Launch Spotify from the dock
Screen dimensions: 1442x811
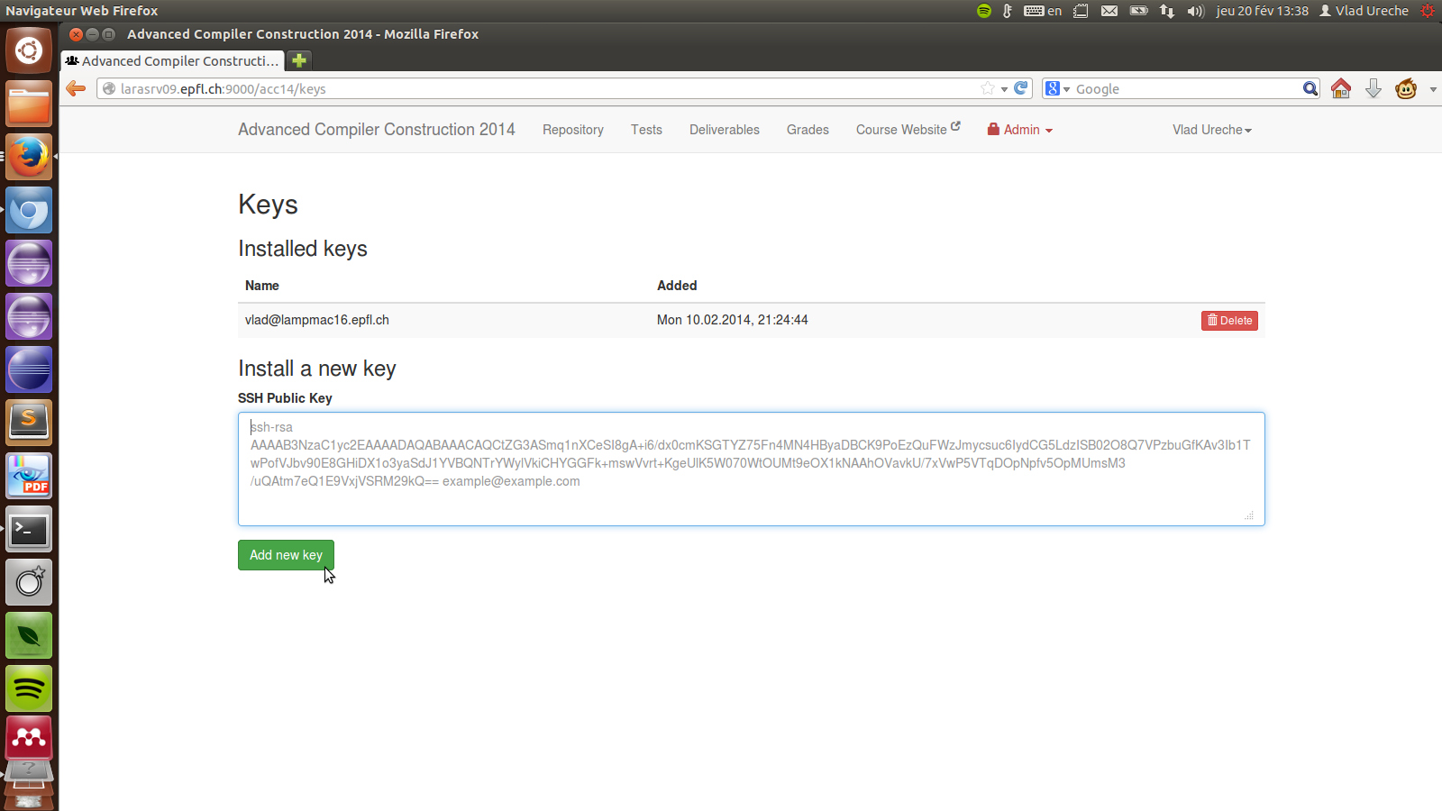pyautogui.click(x=29, y=688)
